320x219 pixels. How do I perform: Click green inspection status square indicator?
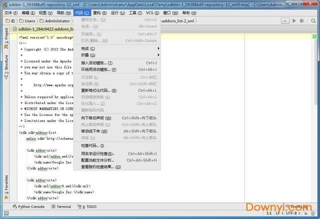314,36
